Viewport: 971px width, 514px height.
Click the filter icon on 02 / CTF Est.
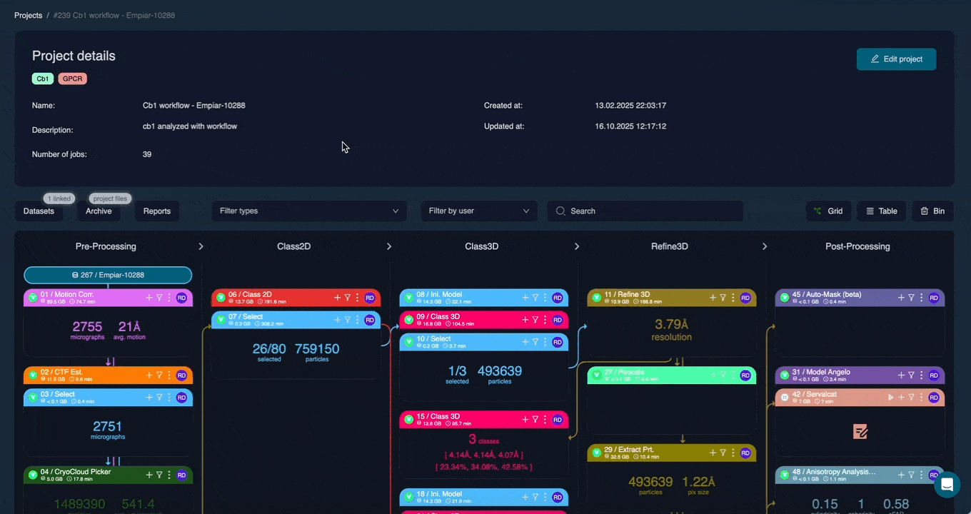(x=159, y=375)
